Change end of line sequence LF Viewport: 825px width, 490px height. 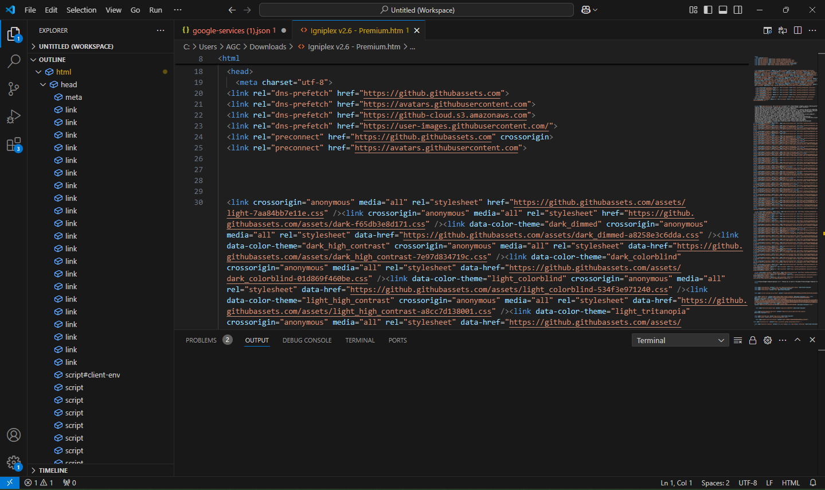point(769,483)
